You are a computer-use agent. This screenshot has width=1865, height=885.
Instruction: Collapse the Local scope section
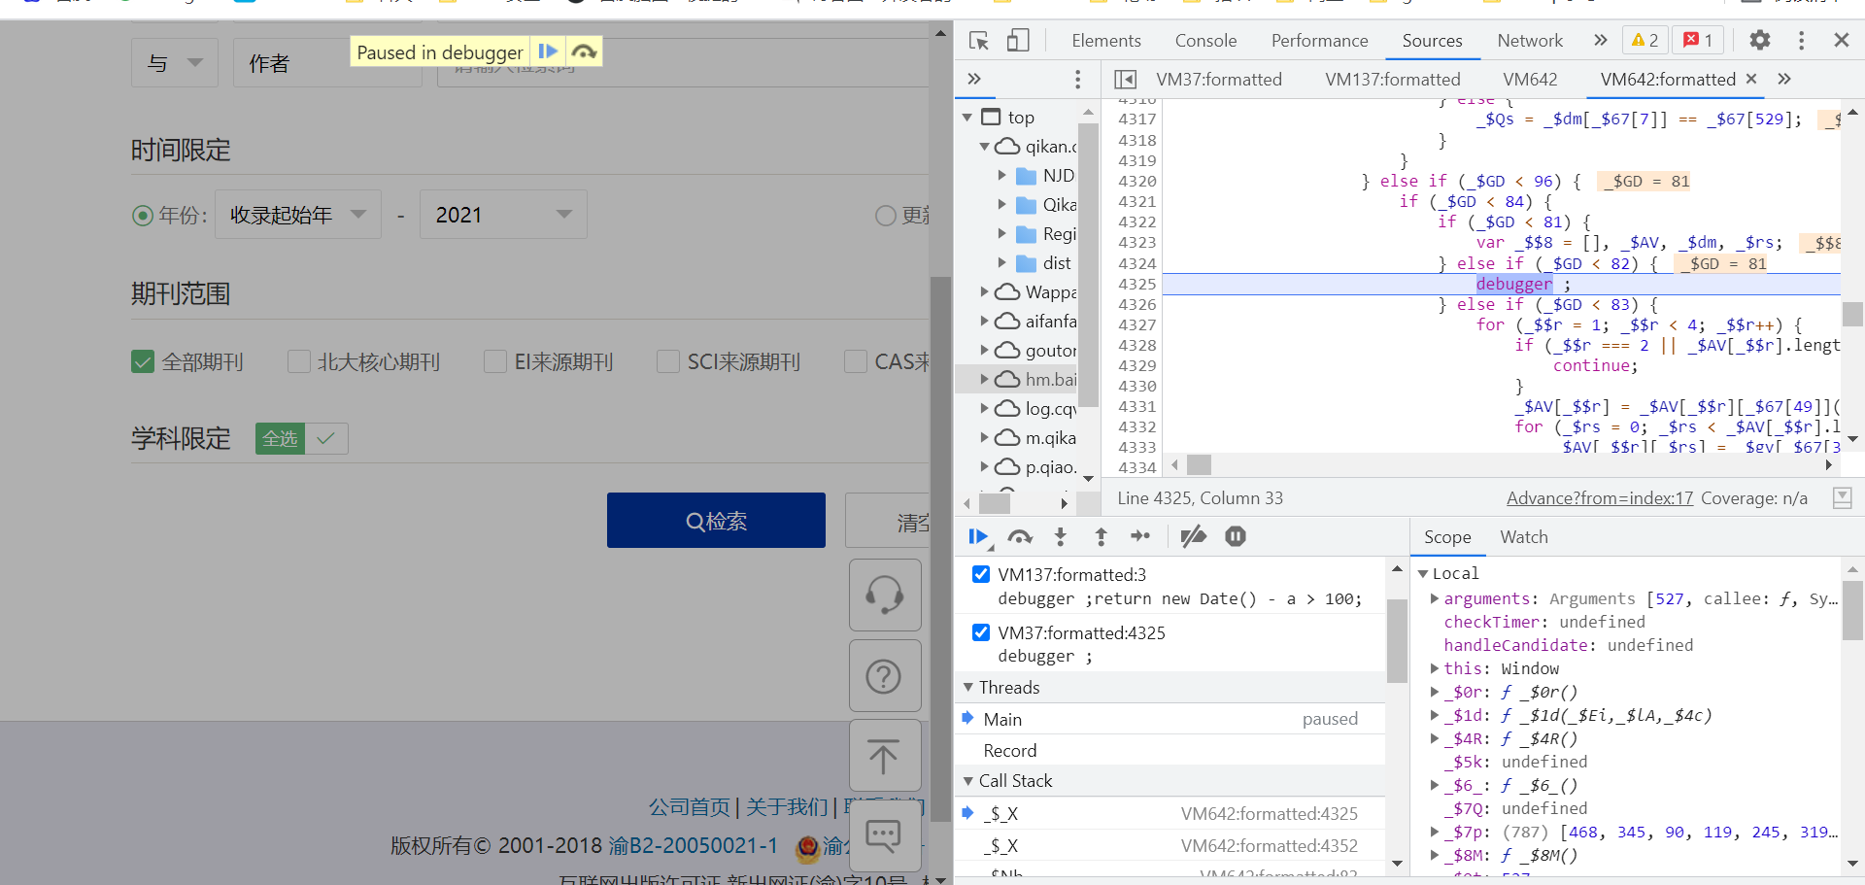[x=1423, y=574]
